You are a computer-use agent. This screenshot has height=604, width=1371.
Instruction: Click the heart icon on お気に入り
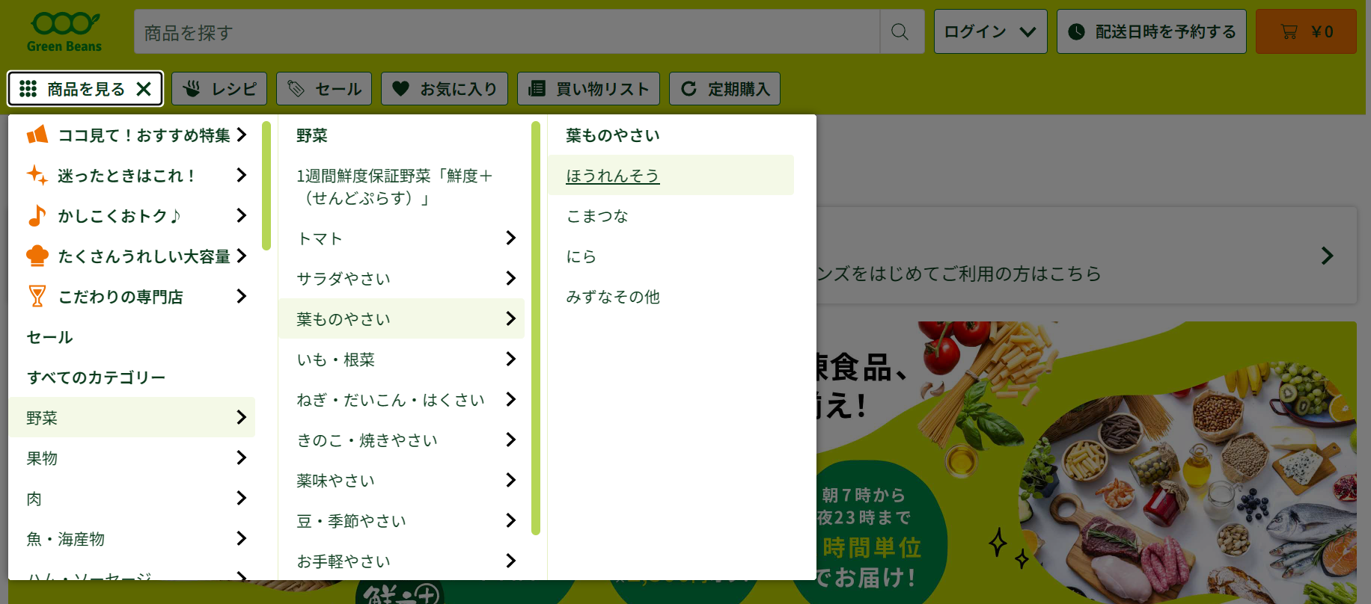tap(401, 89)
